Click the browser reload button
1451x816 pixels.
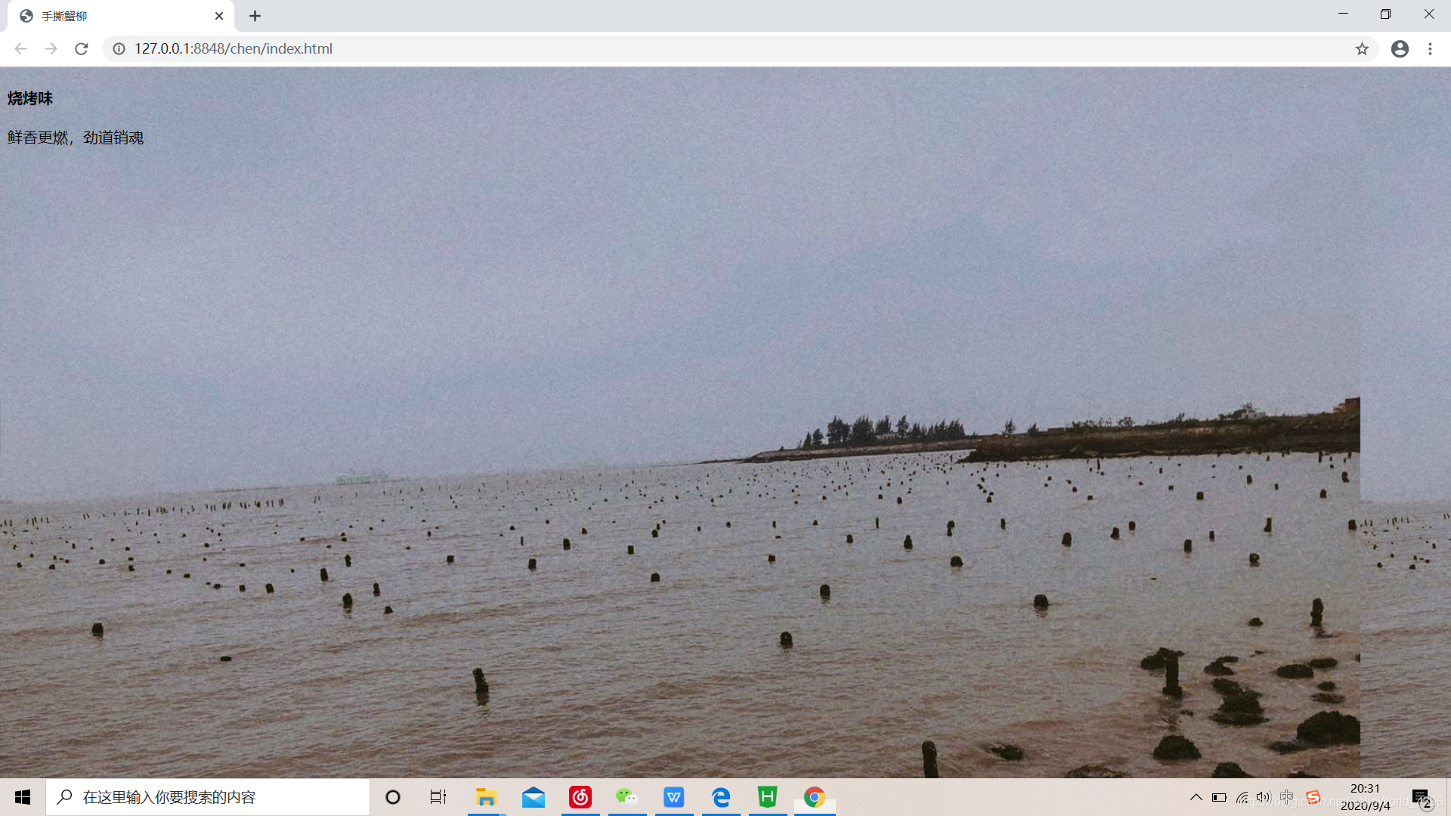coord(82,49)
